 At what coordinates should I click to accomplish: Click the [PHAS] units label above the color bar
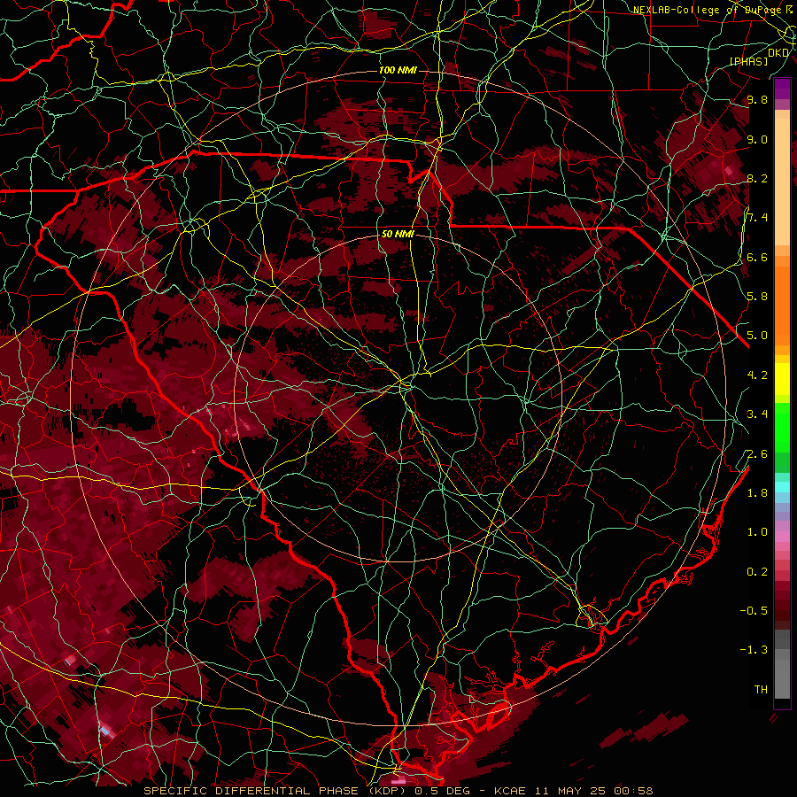coord(748,61)
